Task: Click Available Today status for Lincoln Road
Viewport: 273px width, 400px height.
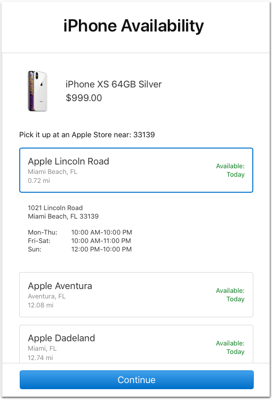Action: 230,170
